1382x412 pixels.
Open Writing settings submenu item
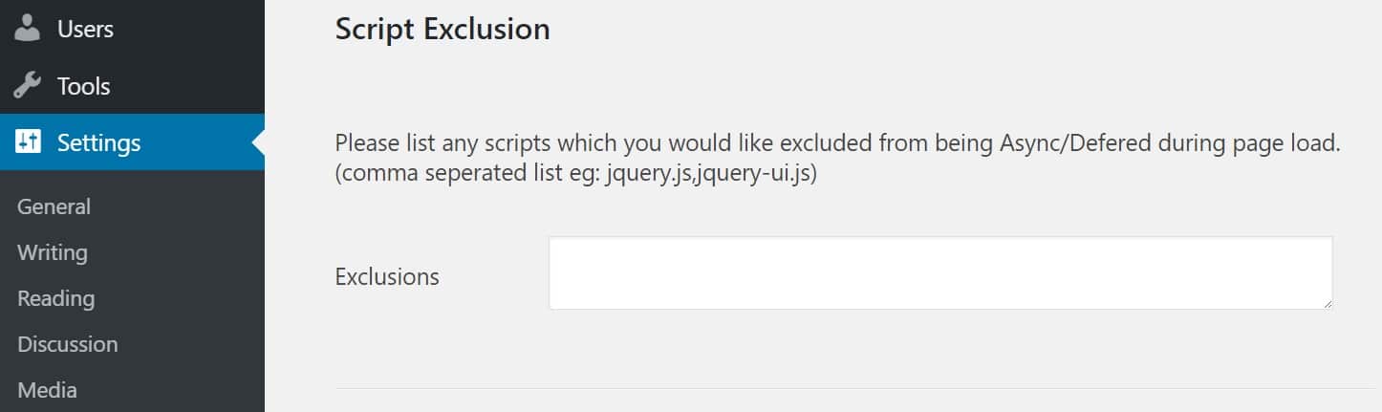52,252
